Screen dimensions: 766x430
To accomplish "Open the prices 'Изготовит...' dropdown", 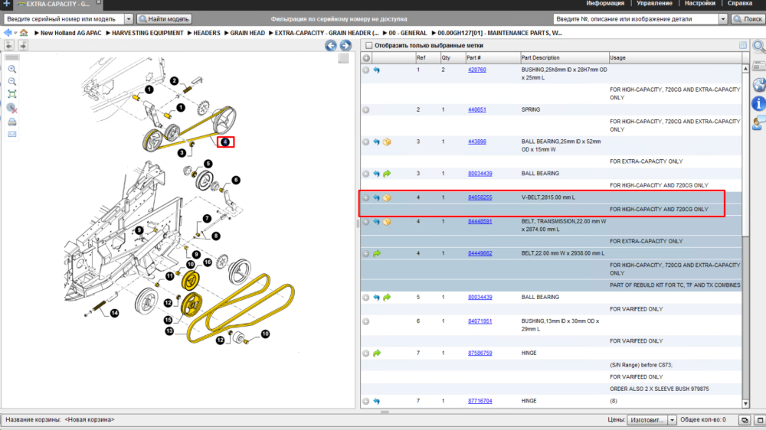I will [x=673, y=420].
